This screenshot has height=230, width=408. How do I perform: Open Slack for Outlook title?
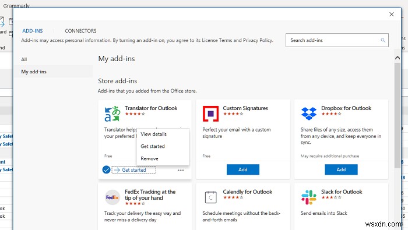pos(342,192)
